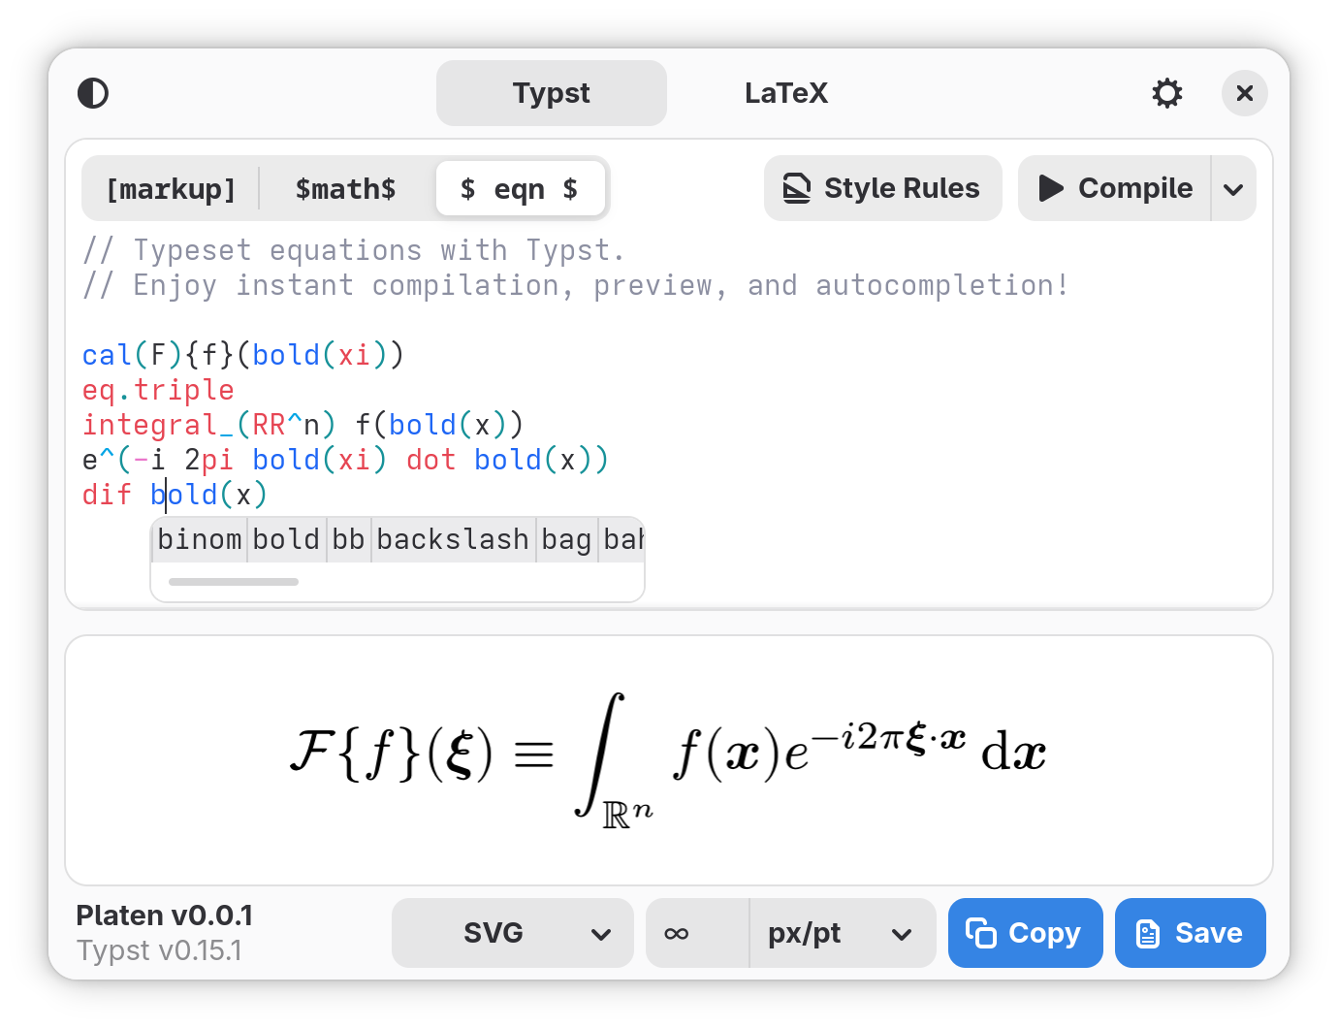Select [markup] input mode
Screen dimensions: 1338x1028
pos(171,188)
